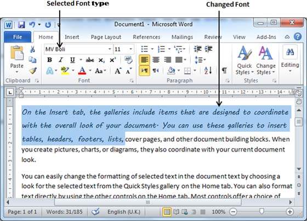
Task: Click the Clear Formatting eraser icon
Action: pyautogui.click(x=128, y=60)
